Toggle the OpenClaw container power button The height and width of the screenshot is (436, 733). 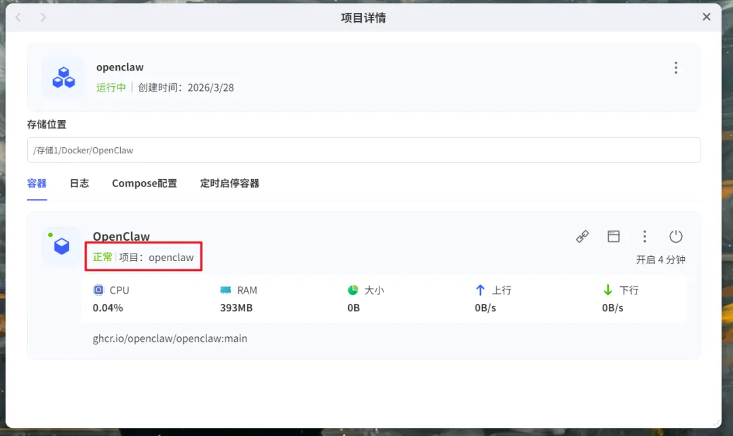click(675, 236)
